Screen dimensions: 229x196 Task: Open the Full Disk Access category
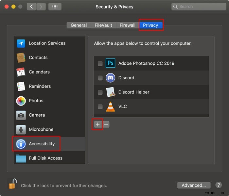[x=49, y=158]
